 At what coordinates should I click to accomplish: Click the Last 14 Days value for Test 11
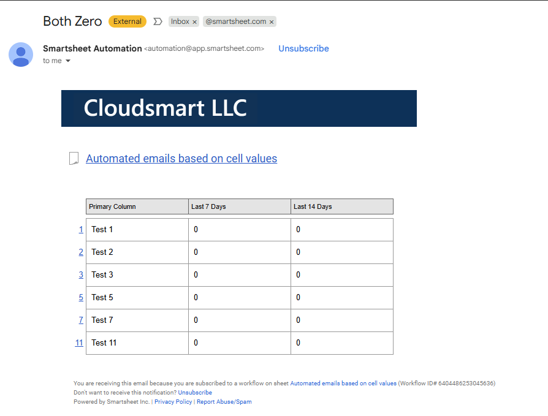342,343
